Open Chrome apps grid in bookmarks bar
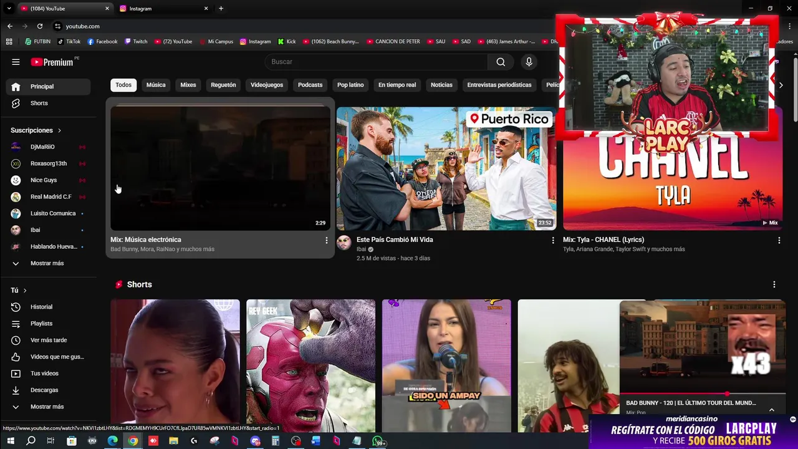The height and width of the screenshot is (449, 798). (x=9, y=42)
